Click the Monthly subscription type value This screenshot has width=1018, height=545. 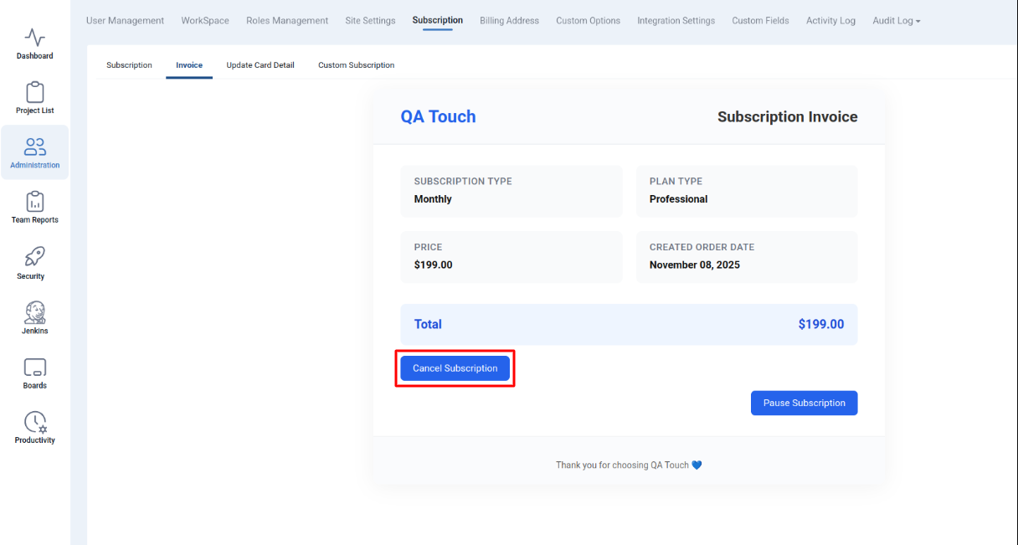coord(433,199)
